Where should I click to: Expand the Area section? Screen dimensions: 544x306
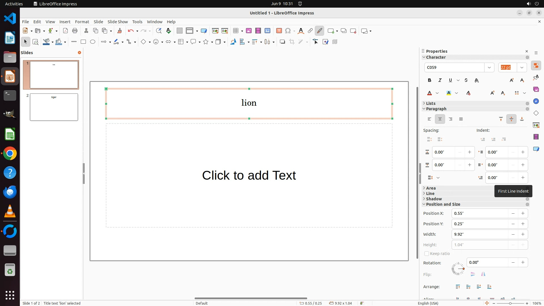click(431, 188)
